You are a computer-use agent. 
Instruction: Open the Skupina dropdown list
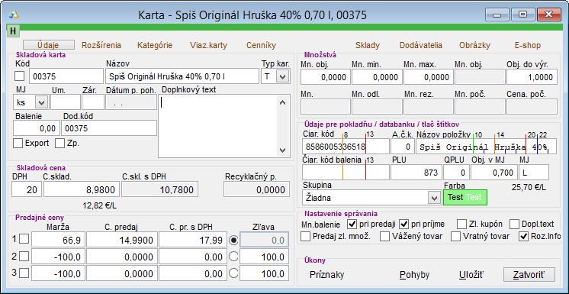point(434,198)
